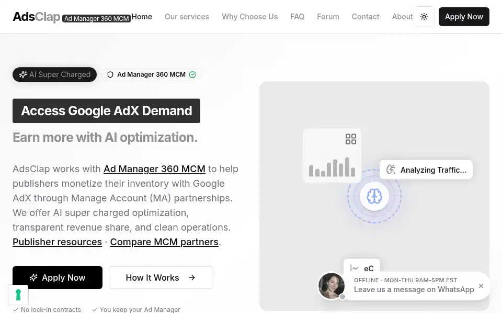Click the hero Apply Now button
The width and height of the screenshot is (502, 313).
[x=58, y=278]
